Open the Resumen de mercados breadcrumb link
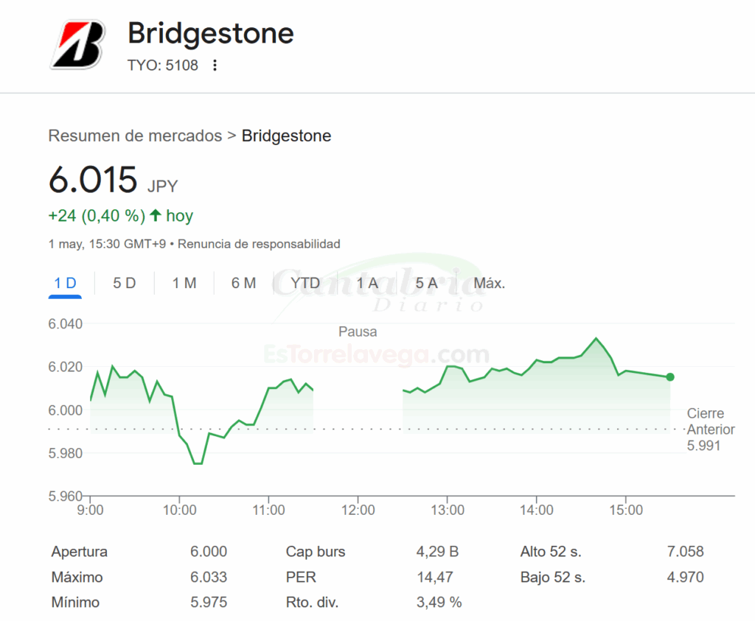 136,136
